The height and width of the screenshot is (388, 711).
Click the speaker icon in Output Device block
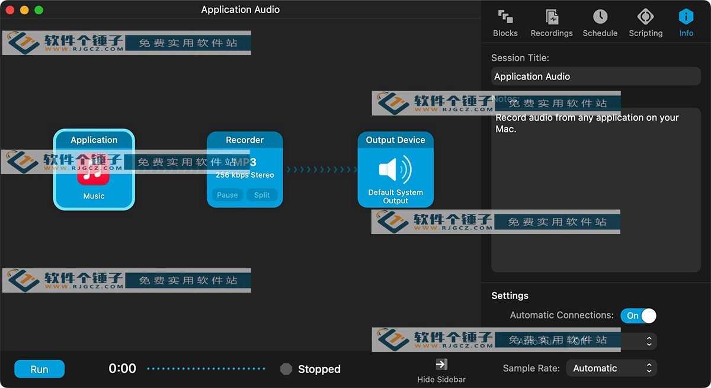(395, 169)
